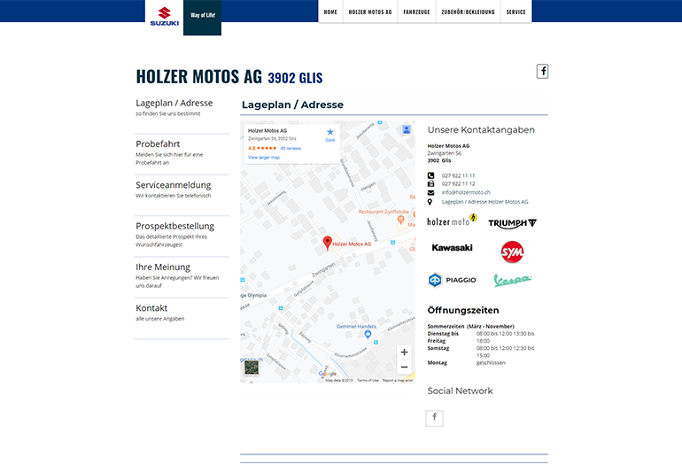Click the Restaurant Zunftstube map pin
This screenshot has width=682, height=465.
pos(400,221)
